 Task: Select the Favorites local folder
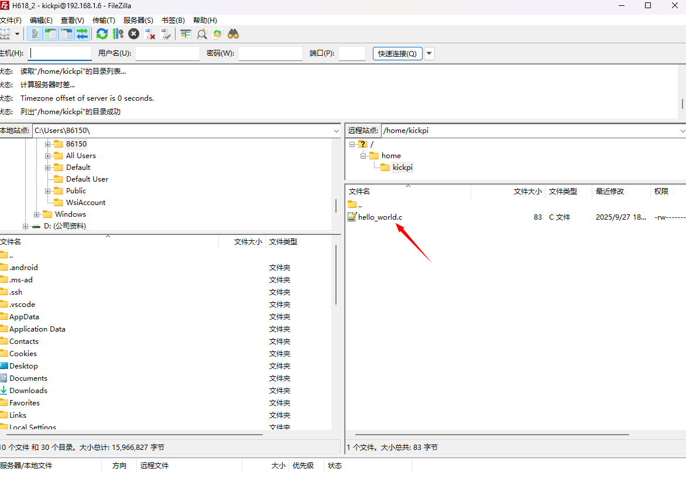tap(25, 402)
